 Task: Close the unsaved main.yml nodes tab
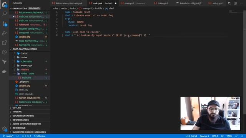[x=116, y=3]
